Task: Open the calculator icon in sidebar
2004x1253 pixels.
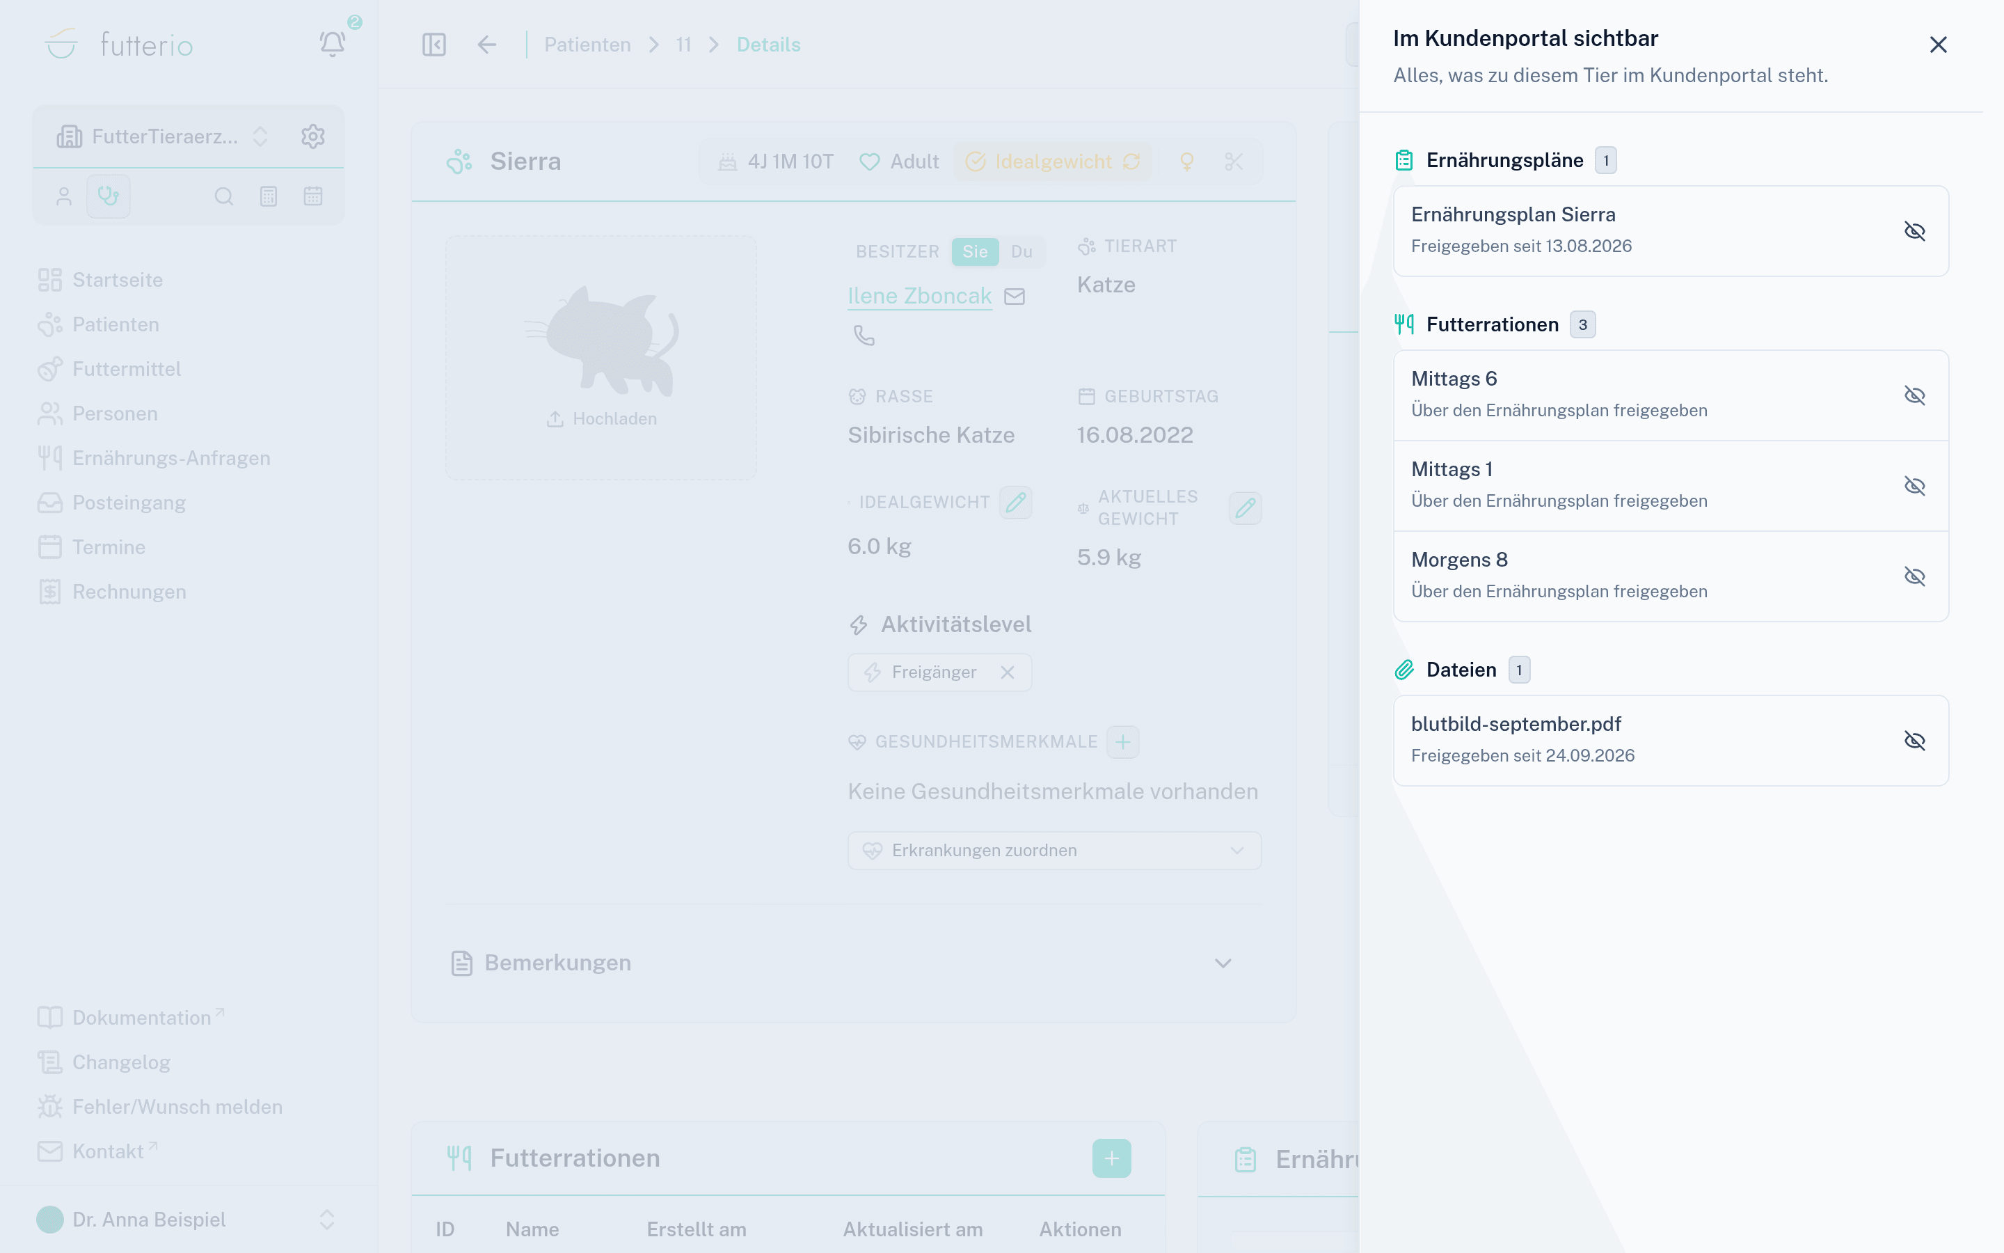Action: tap(269, 196)
